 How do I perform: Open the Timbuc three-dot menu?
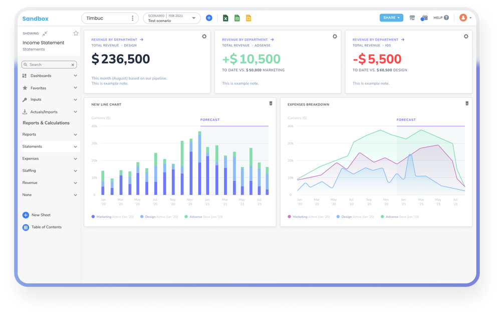[x=133, y=18]
